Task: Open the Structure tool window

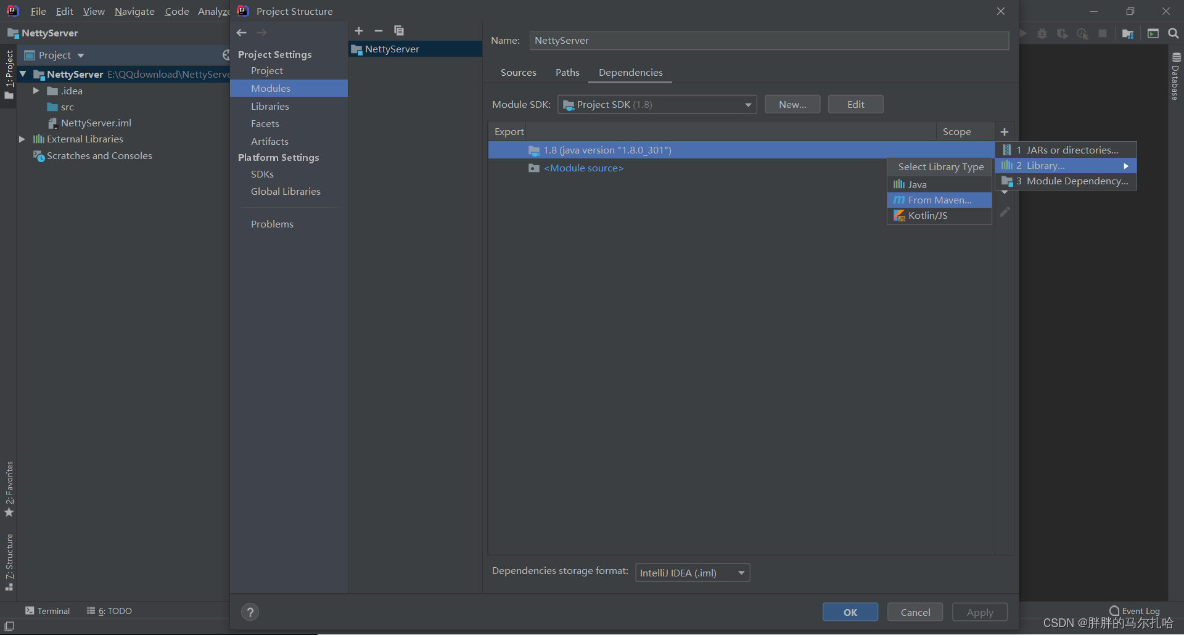Action: [9, 562]
